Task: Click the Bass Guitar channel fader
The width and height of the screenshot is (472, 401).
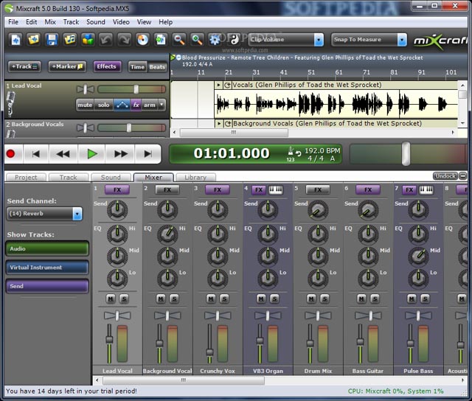Action: pyautogui.click(x=360, y=342)
